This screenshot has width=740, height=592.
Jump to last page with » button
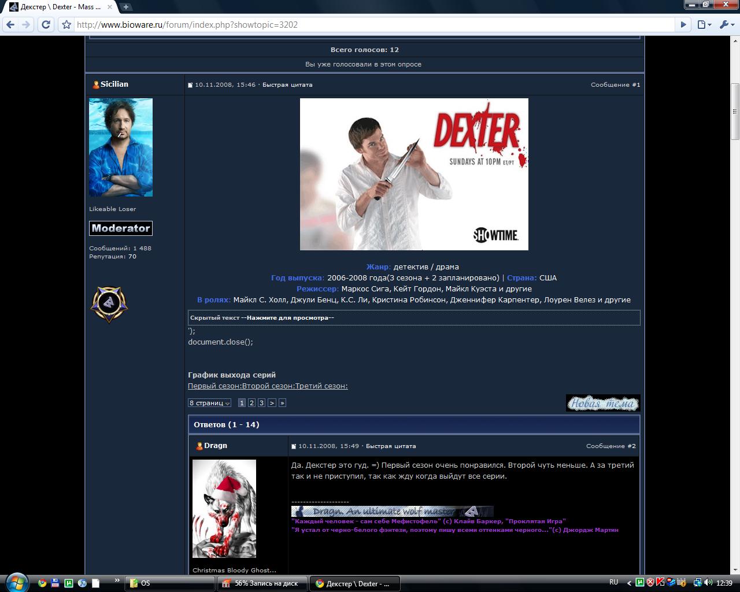(x=282, y=403)
